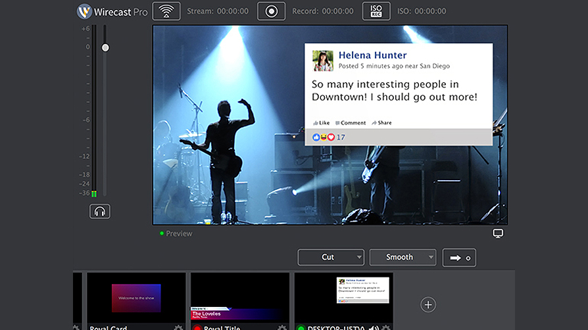This screenshot has height=330, width=588.
Task: Click Helena Hunter's profile picture
Action: click(322, 60)
